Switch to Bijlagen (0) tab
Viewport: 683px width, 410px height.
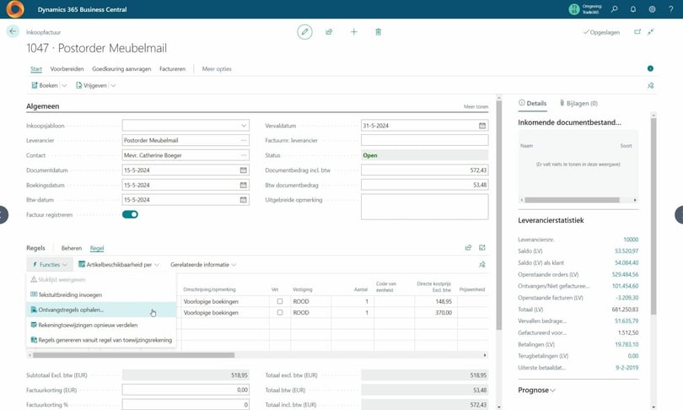(x=578, y=103)
